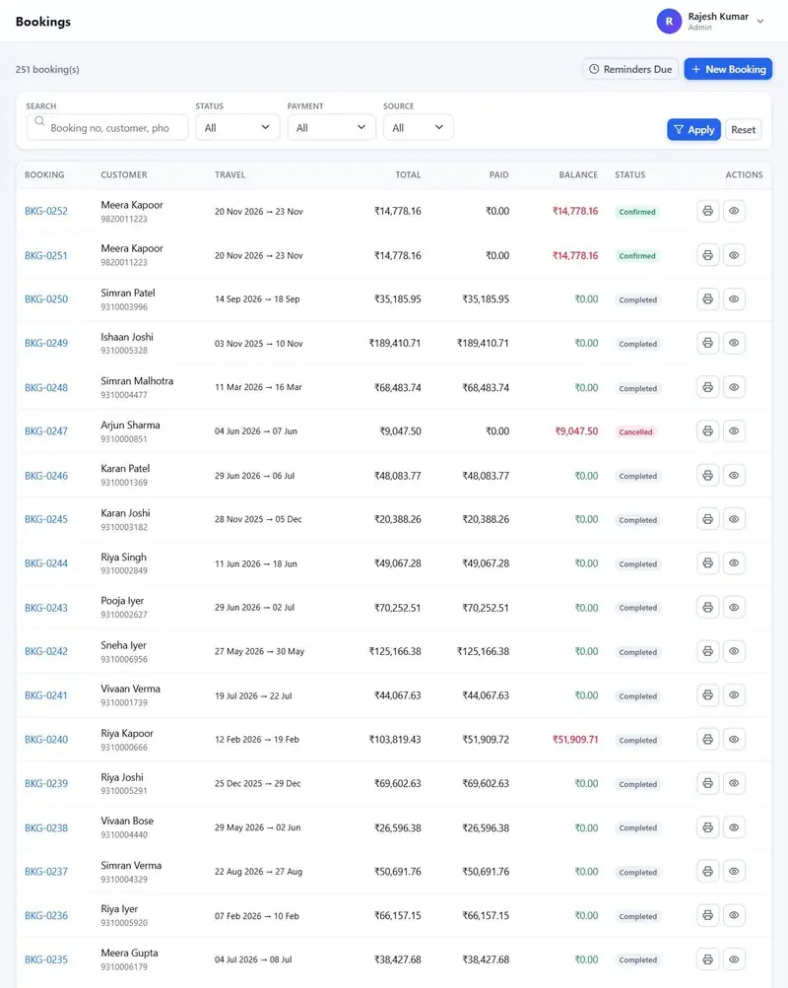View details of booking BKG-0241
The width and height of the screenshot is (788, 988).
pos(734,695)
